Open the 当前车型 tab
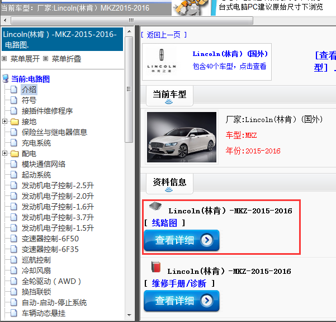336x322 pixels. point(169,96)
